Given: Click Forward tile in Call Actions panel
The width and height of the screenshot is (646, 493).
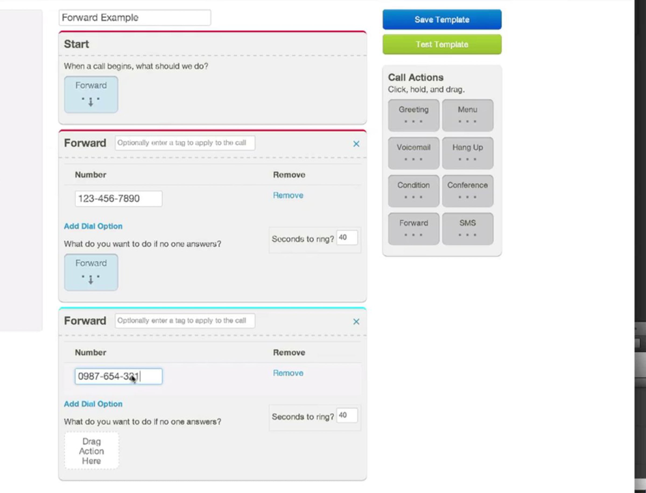Looking at the screenshot, I should point(413,228).
